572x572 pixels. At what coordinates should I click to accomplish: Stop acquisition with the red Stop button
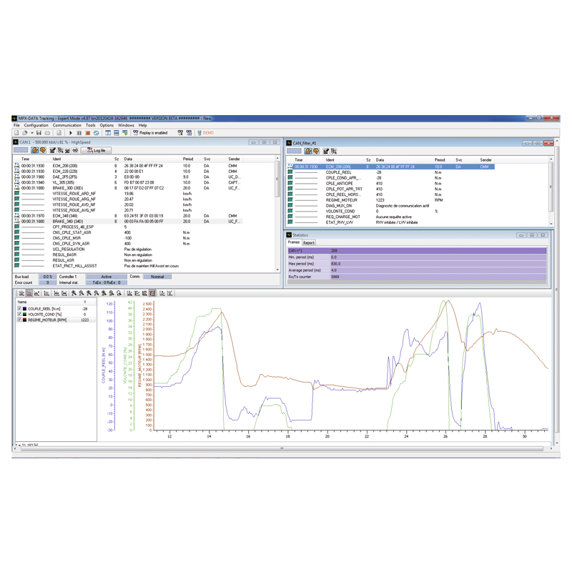pos(87,133)
